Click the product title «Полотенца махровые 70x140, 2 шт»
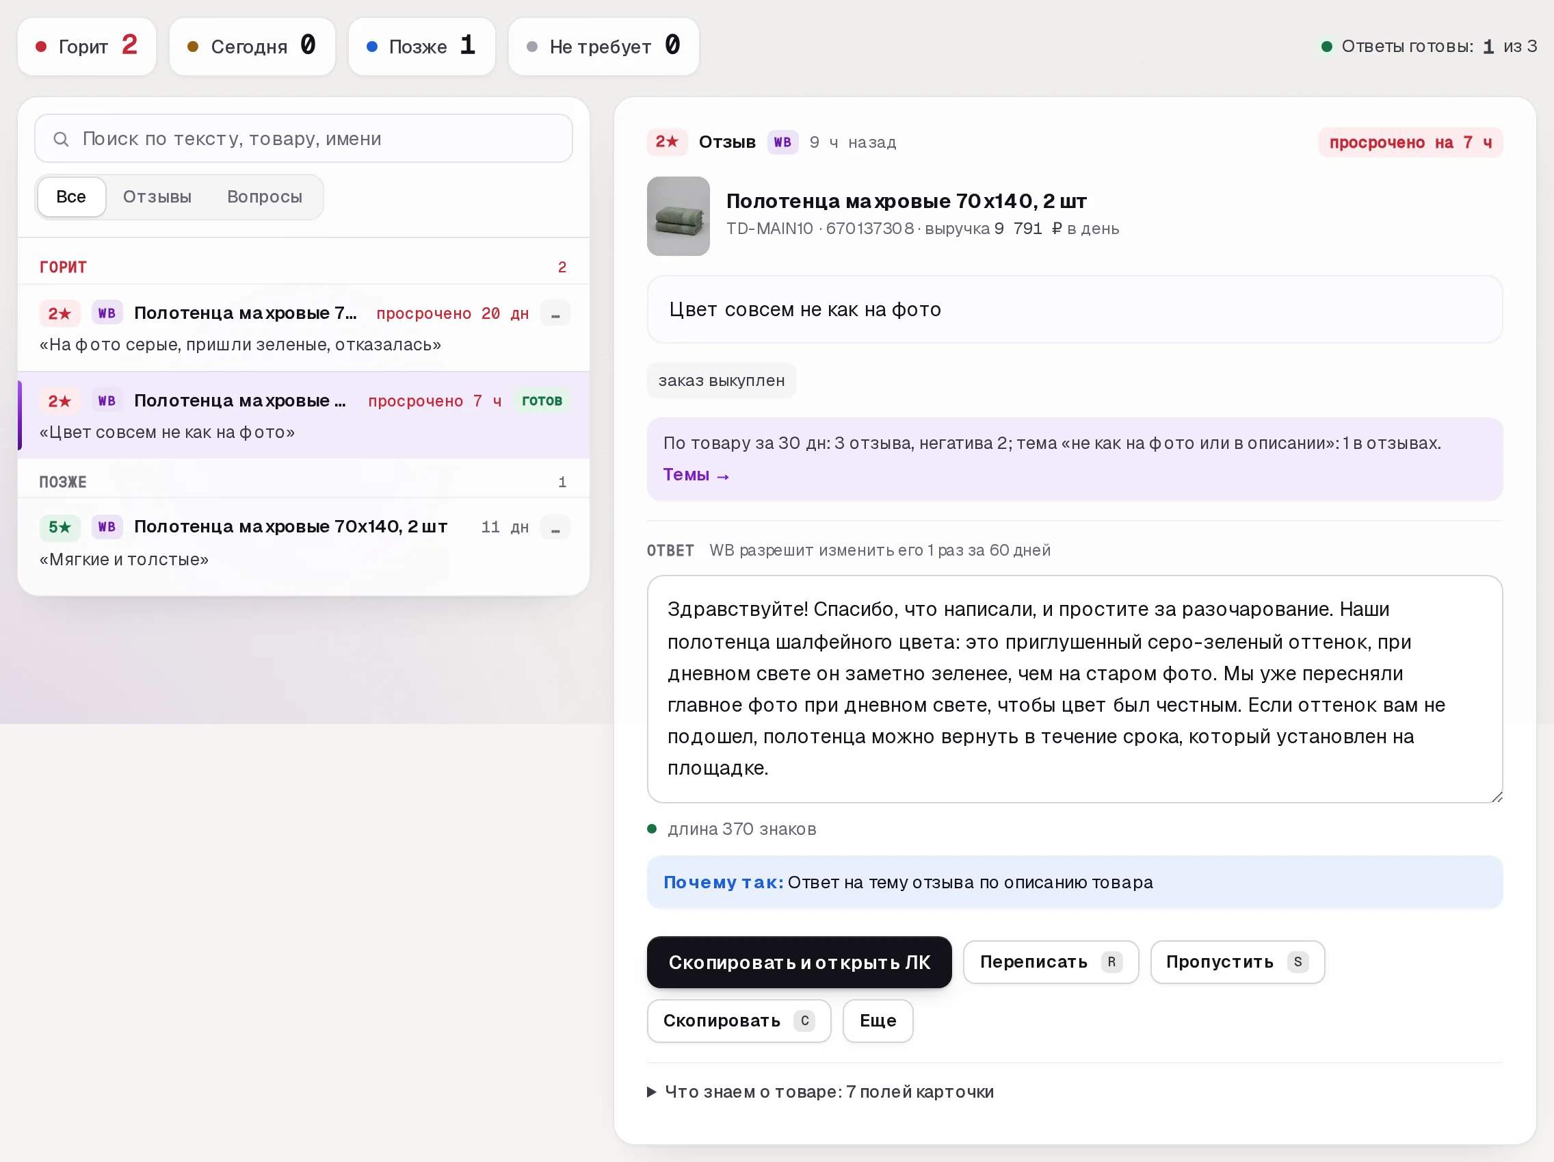Screen dimensions: 1554x1162 click(x=906, y=201)
